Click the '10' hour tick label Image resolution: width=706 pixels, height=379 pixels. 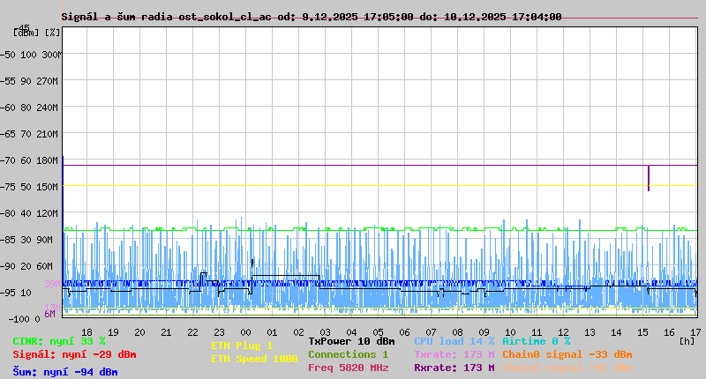point(510,332)
